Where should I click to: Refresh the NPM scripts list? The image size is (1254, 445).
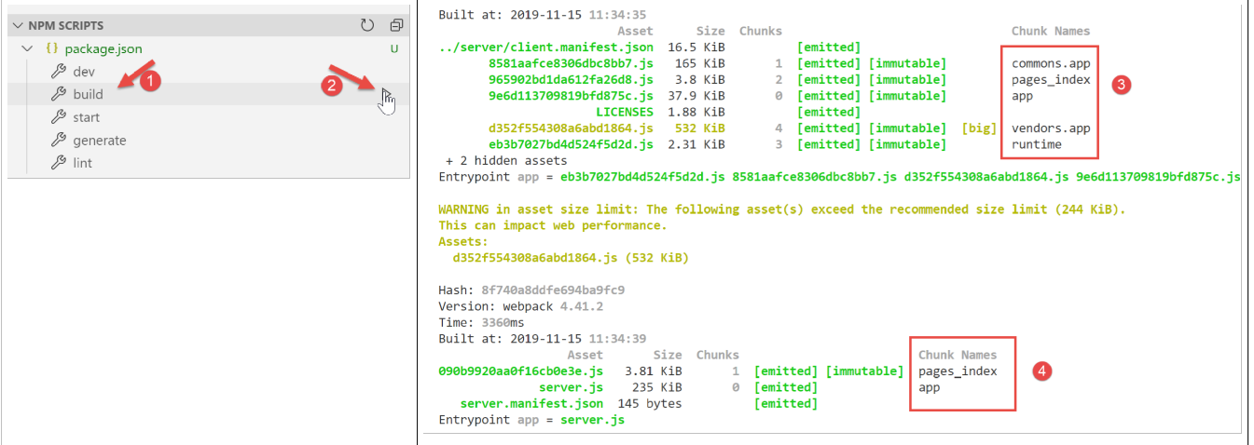click(367, 25)
